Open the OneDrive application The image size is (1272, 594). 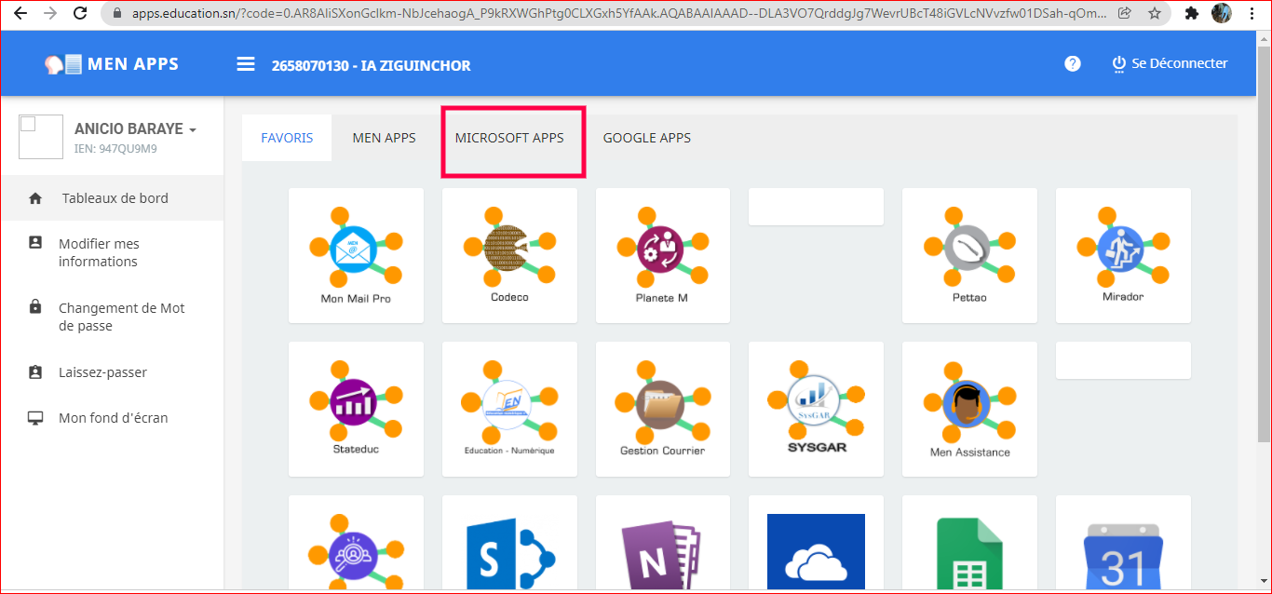[x=816, y=551]
